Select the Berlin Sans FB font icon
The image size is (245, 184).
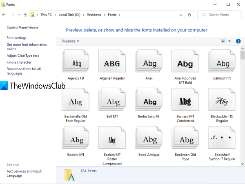(x=149, y=99)
